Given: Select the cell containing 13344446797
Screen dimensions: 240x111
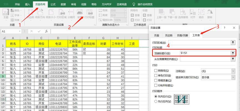Looking at the screenshot, I should [58, 65].
